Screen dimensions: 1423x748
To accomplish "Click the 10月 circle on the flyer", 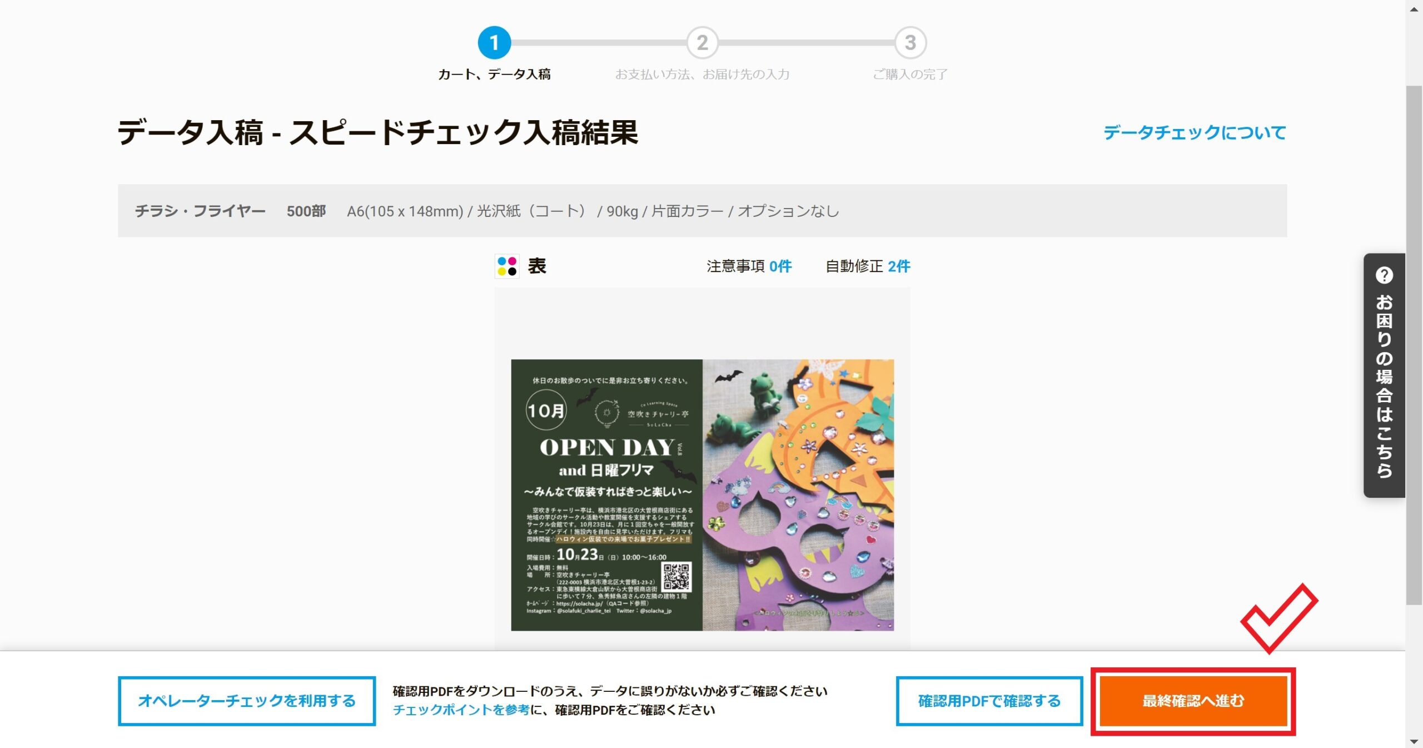I will click(x=546, y=410).
